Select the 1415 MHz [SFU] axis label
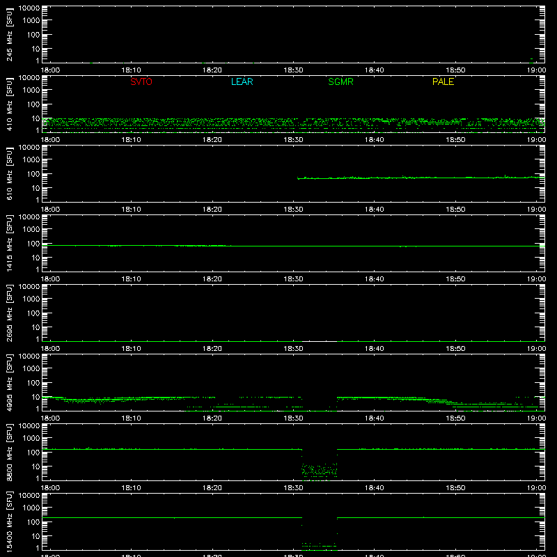The height and width of the screenshot is (557, 557). pyautogui.click(x=9, y=243)
